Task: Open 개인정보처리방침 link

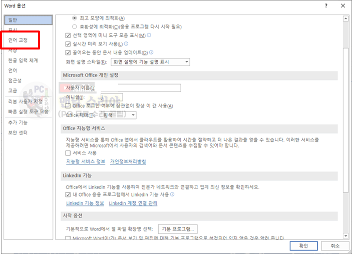Action: pyautogui.click(x=128, y=161)
